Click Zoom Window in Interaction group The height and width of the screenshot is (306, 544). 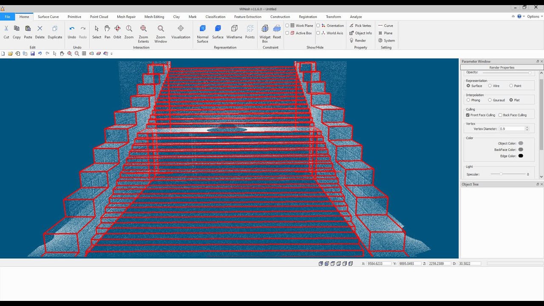(161, 28)
